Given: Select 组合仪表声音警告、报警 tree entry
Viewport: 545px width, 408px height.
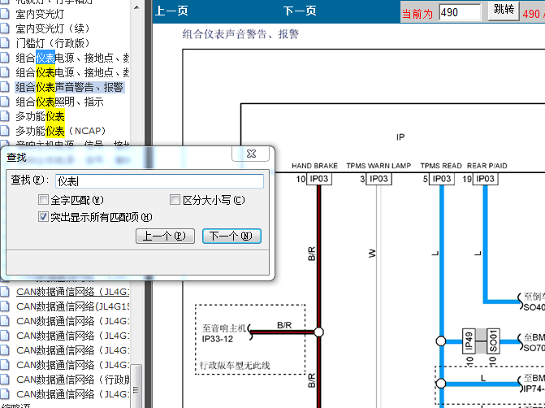Looking at the screenshot, I should [x=69, y=87].
